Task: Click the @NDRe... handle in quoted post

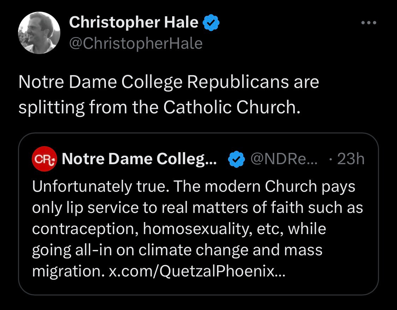Action: [x=284, y=159]
